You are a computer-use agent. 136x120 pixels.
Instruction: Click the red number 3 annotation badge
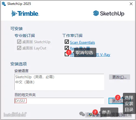pos(95,112)
